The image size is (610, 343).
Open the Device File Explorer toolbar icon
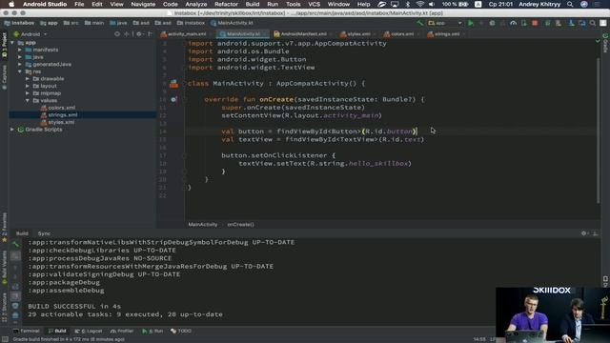point(582,23)
